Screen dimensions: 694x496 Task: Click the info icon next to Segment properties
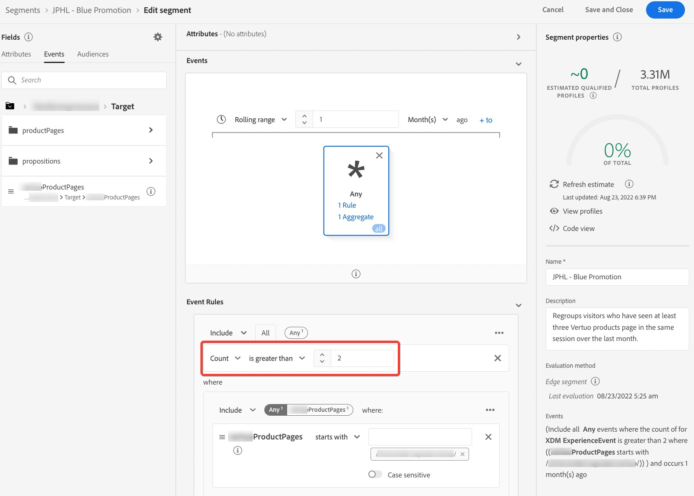point(618,37)
